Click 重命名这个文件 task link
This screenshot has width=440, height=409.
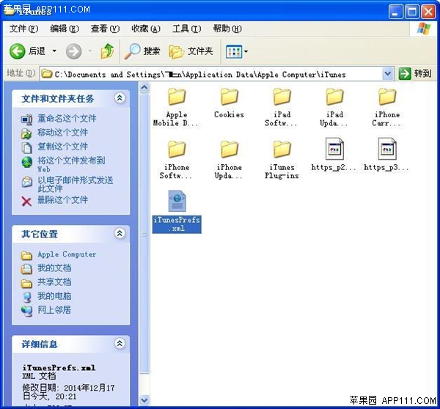pos(67,119)
